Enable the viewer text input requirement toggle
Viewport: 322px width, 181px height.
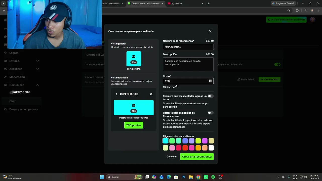point(211,96)
